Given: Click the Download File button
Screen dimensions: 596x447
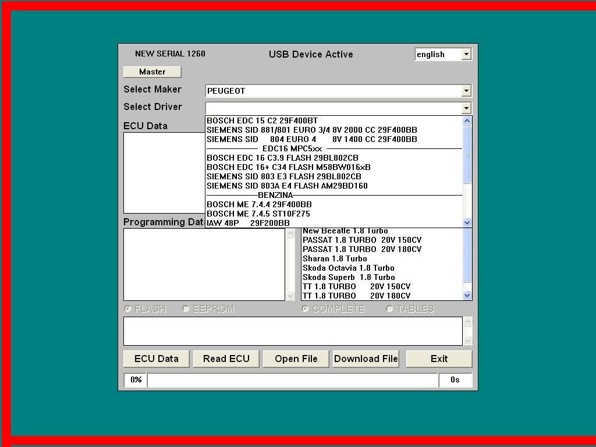Looking at the screenshot, I should point(366,359).
